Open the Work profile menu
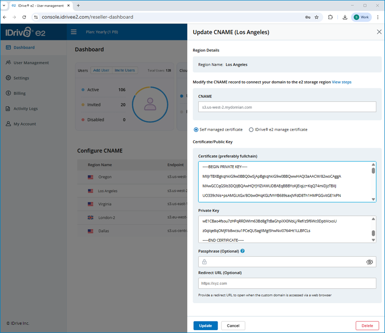 pos(361,17)
